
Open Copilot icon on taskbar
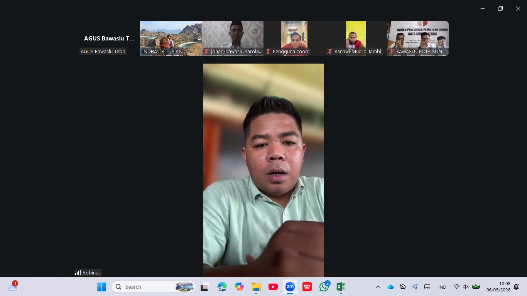[x=239, y=287]
